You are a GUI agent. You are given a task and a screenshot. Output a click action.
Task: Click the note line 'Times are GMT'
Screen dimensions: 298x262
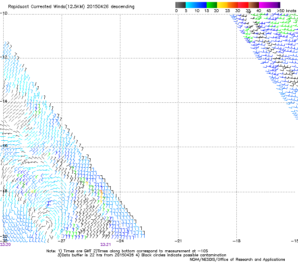pyautogui.click(x=77, y=251)
